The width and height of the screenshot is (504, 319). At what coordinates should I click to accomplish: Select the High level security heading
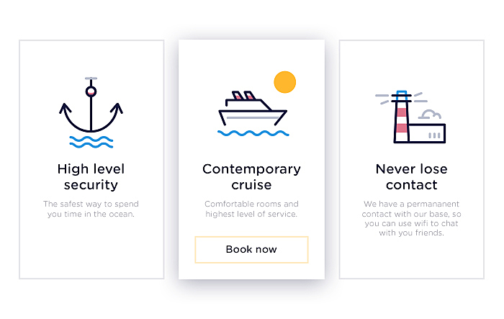click(x=91, y=177)
